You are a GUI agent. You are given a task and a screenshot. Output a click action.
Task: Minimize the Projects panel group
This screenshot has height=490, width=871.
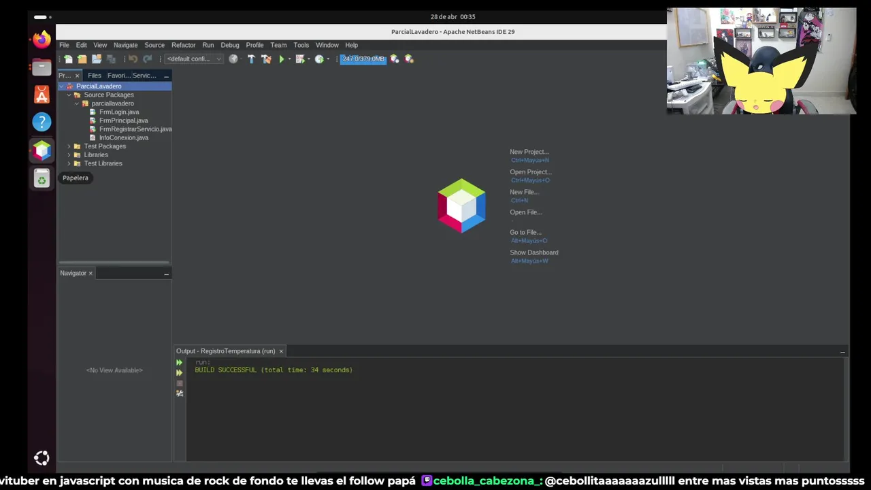pyautogui.click(x=166, y=76)
